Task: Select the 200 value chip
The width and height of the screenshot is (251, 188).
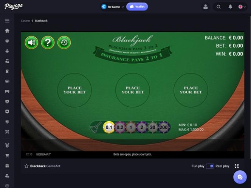Action: pyautogui.click(x=163, y=127)
